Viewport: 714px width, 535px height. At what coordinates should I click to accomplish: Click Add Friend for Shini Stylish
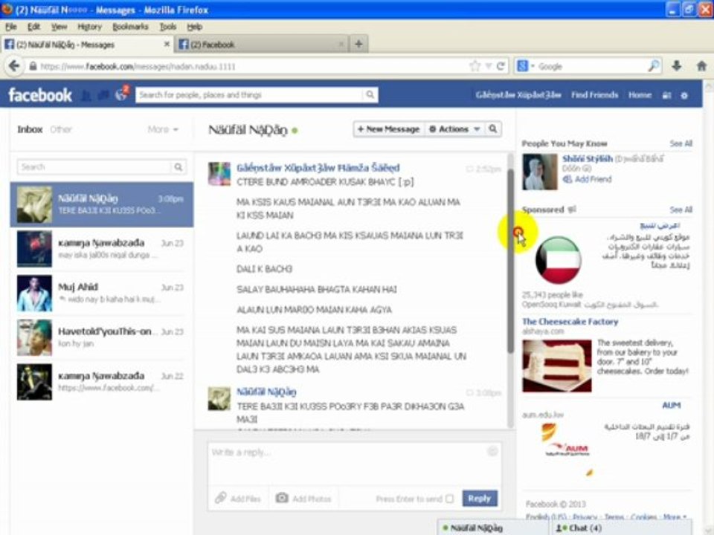point(588,179)
